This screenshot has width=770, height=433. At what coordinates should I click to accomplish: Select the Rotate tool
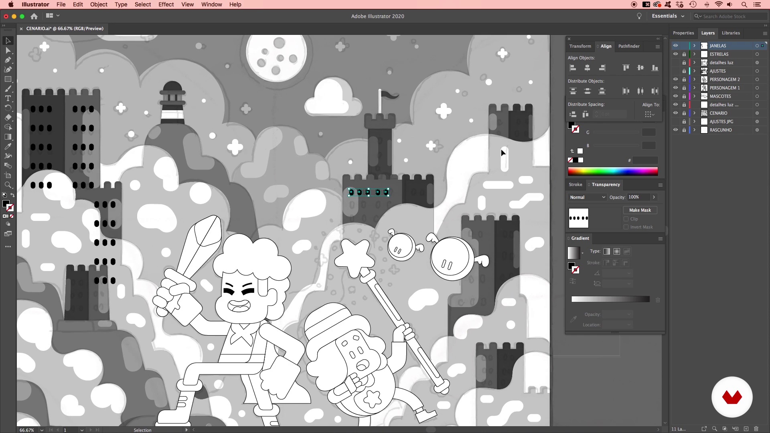tap(8, 108)
